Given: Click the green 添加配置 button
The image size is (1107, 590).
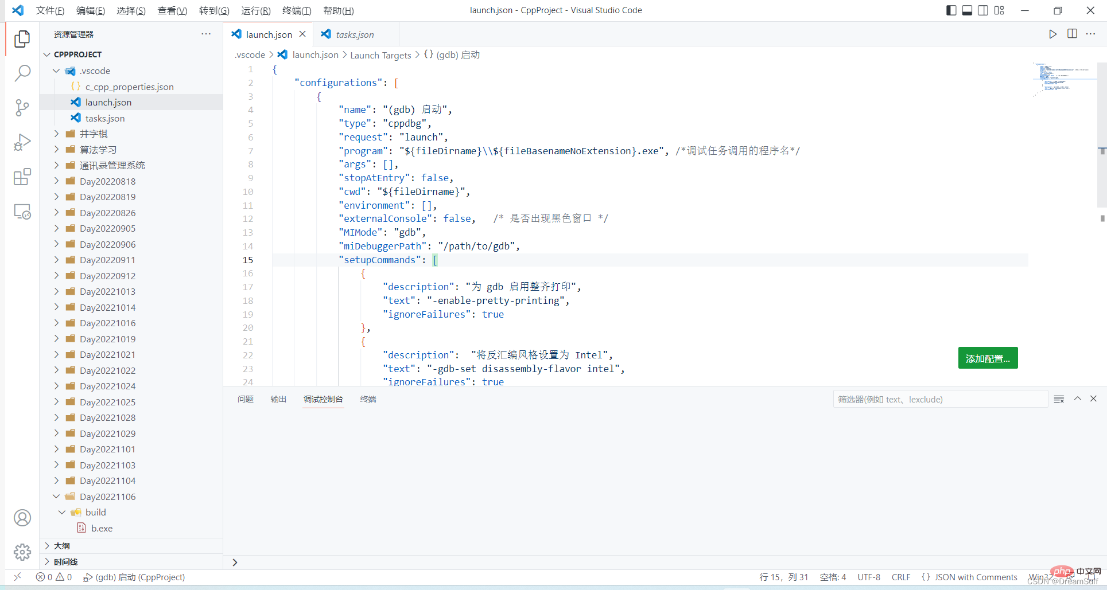Looking at the screenshot, I should pyautogui.click(x=987, y=358).
